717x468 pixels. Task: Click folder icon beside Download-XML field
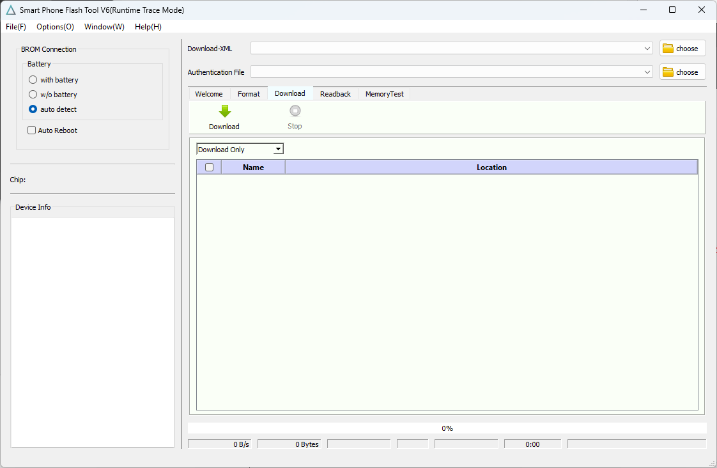[668, 49]
